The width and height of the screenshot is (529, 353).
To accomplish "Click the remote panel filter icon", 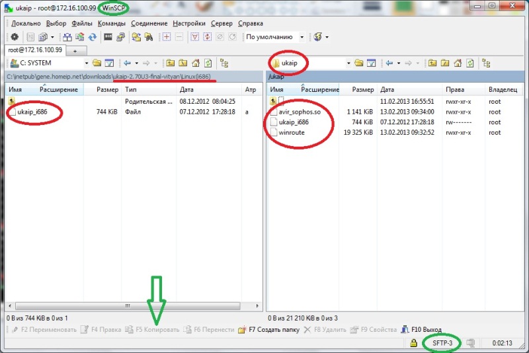I will [372, 63].
